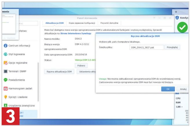Click the green Uwaga warning label
191x127 pixels.
[x=103, y=79]
